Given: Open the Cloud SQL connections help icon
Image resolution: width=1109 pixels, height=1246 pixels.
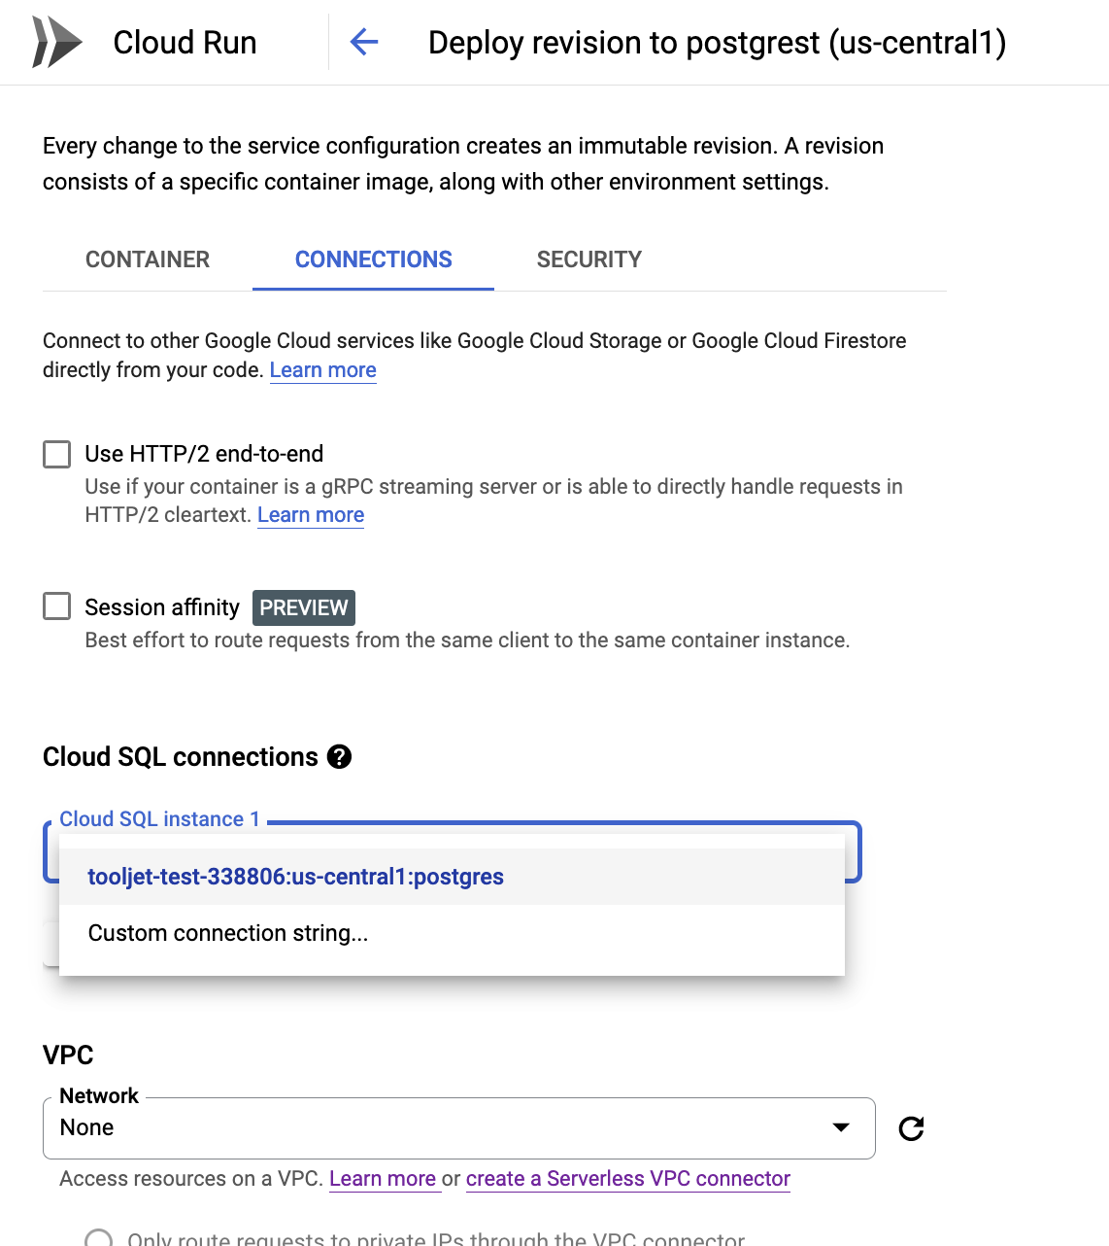Looking at the screenshot, I should (339, 757).
